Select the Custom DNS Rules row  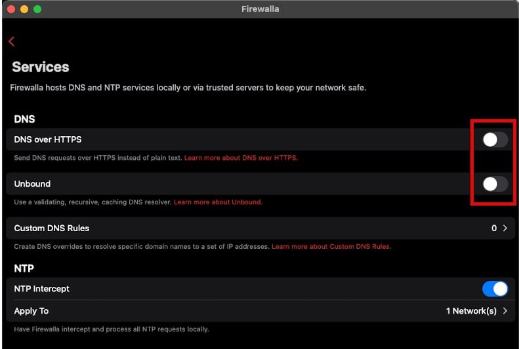(260, 228)
